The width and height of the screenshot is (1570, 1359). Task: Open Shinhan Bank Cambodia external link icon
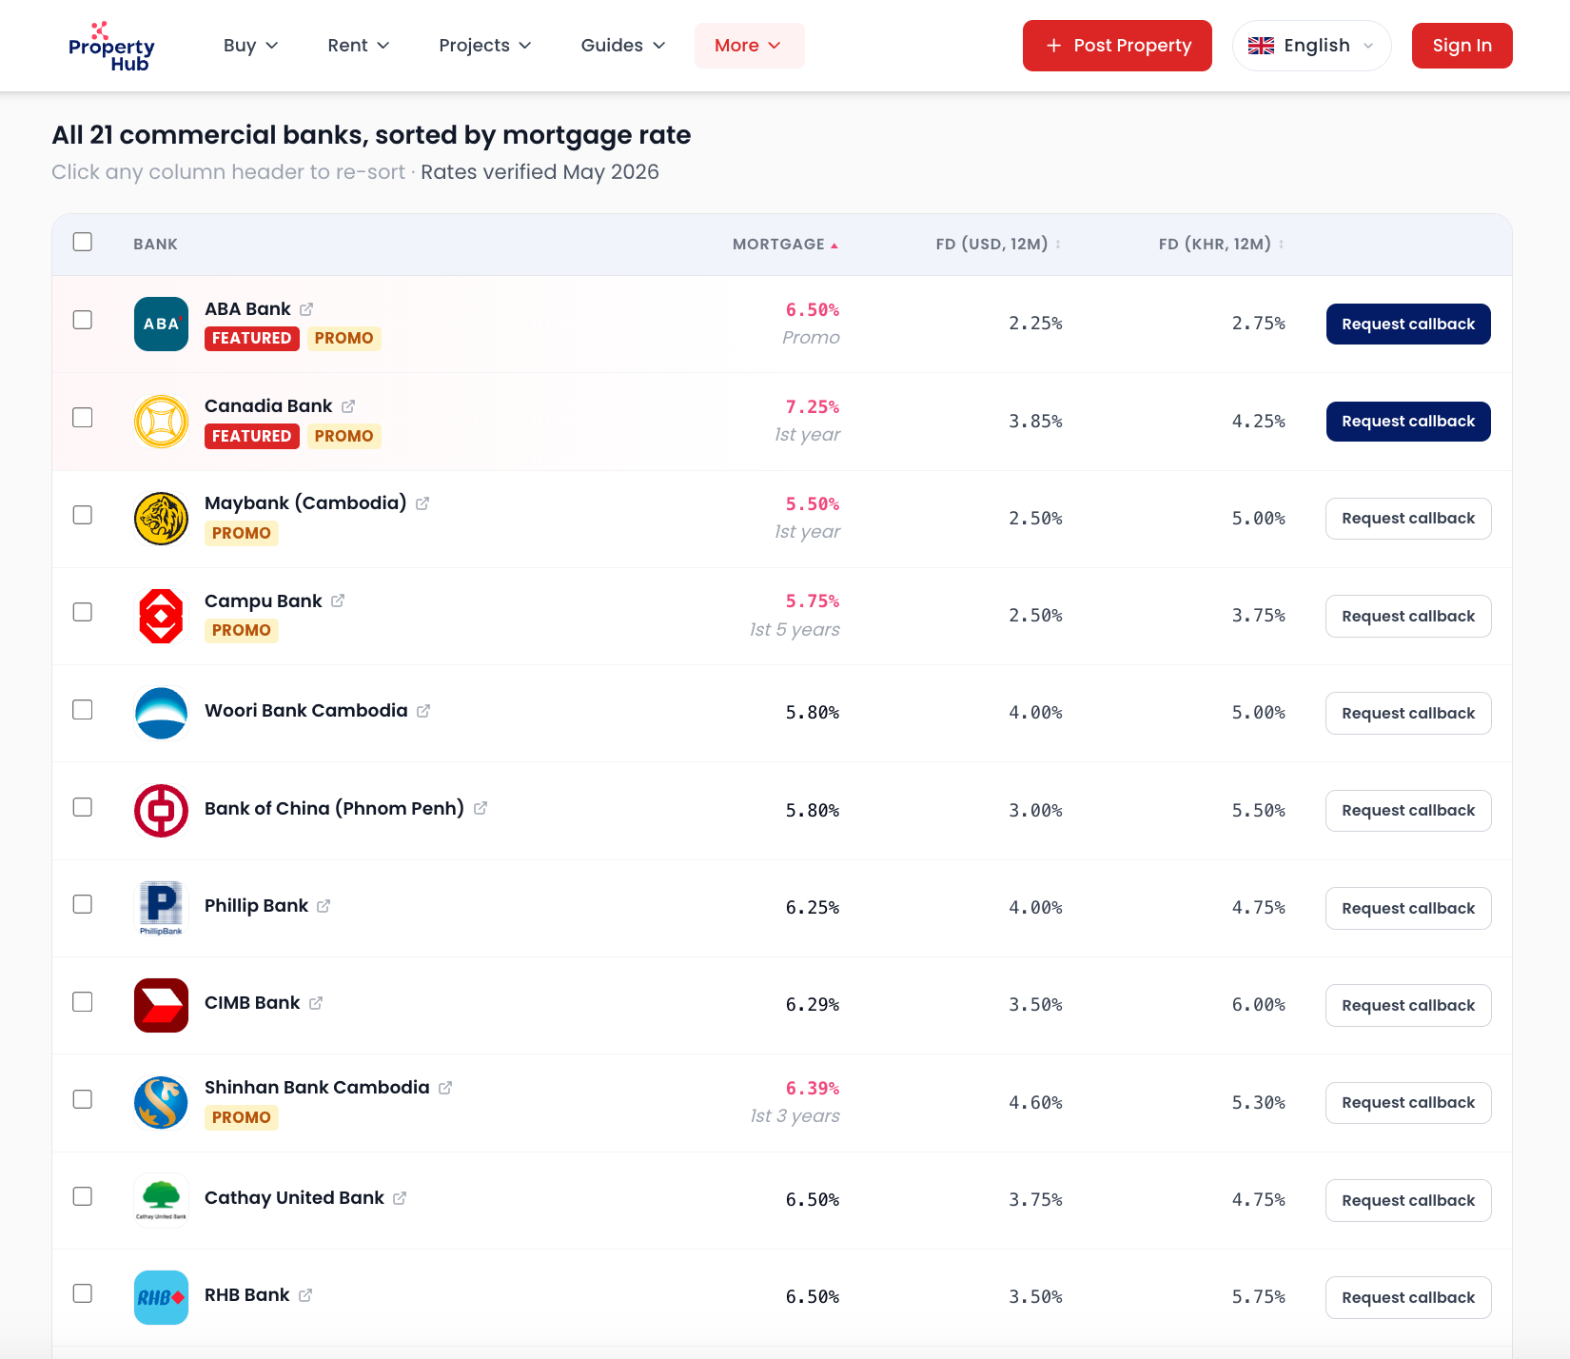(x=445, y=1088)
